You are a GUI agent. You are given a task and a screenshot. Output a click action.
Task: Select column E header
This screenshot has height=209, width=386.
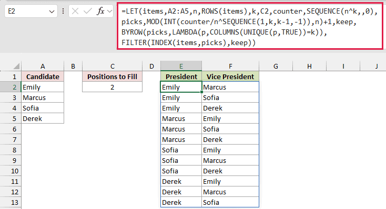pos(181,66)
